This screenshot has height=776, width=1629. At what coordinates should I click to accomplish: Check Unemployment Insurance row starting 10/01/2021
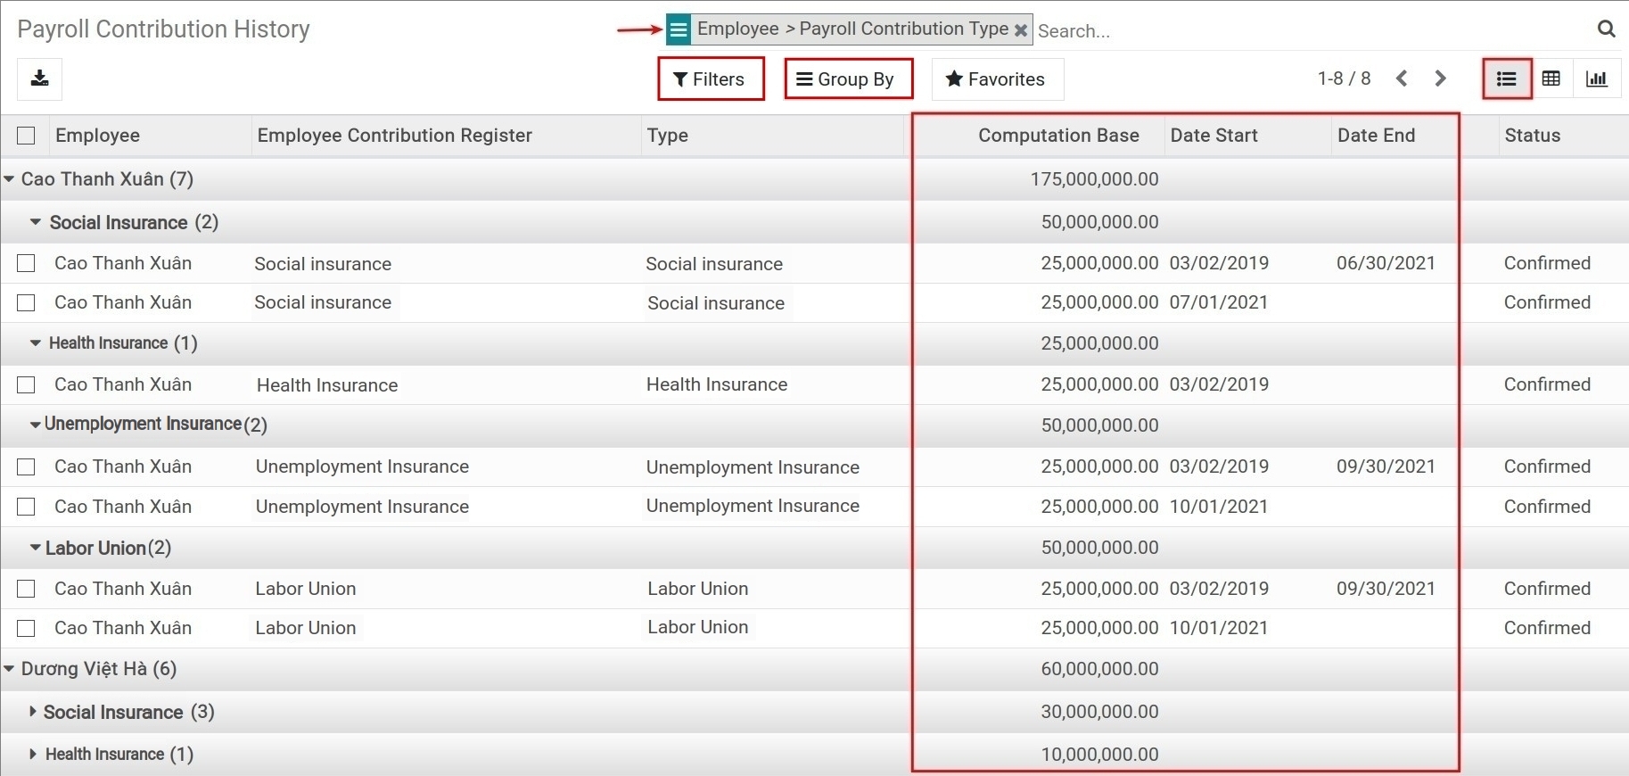click(x=26, y=507)
